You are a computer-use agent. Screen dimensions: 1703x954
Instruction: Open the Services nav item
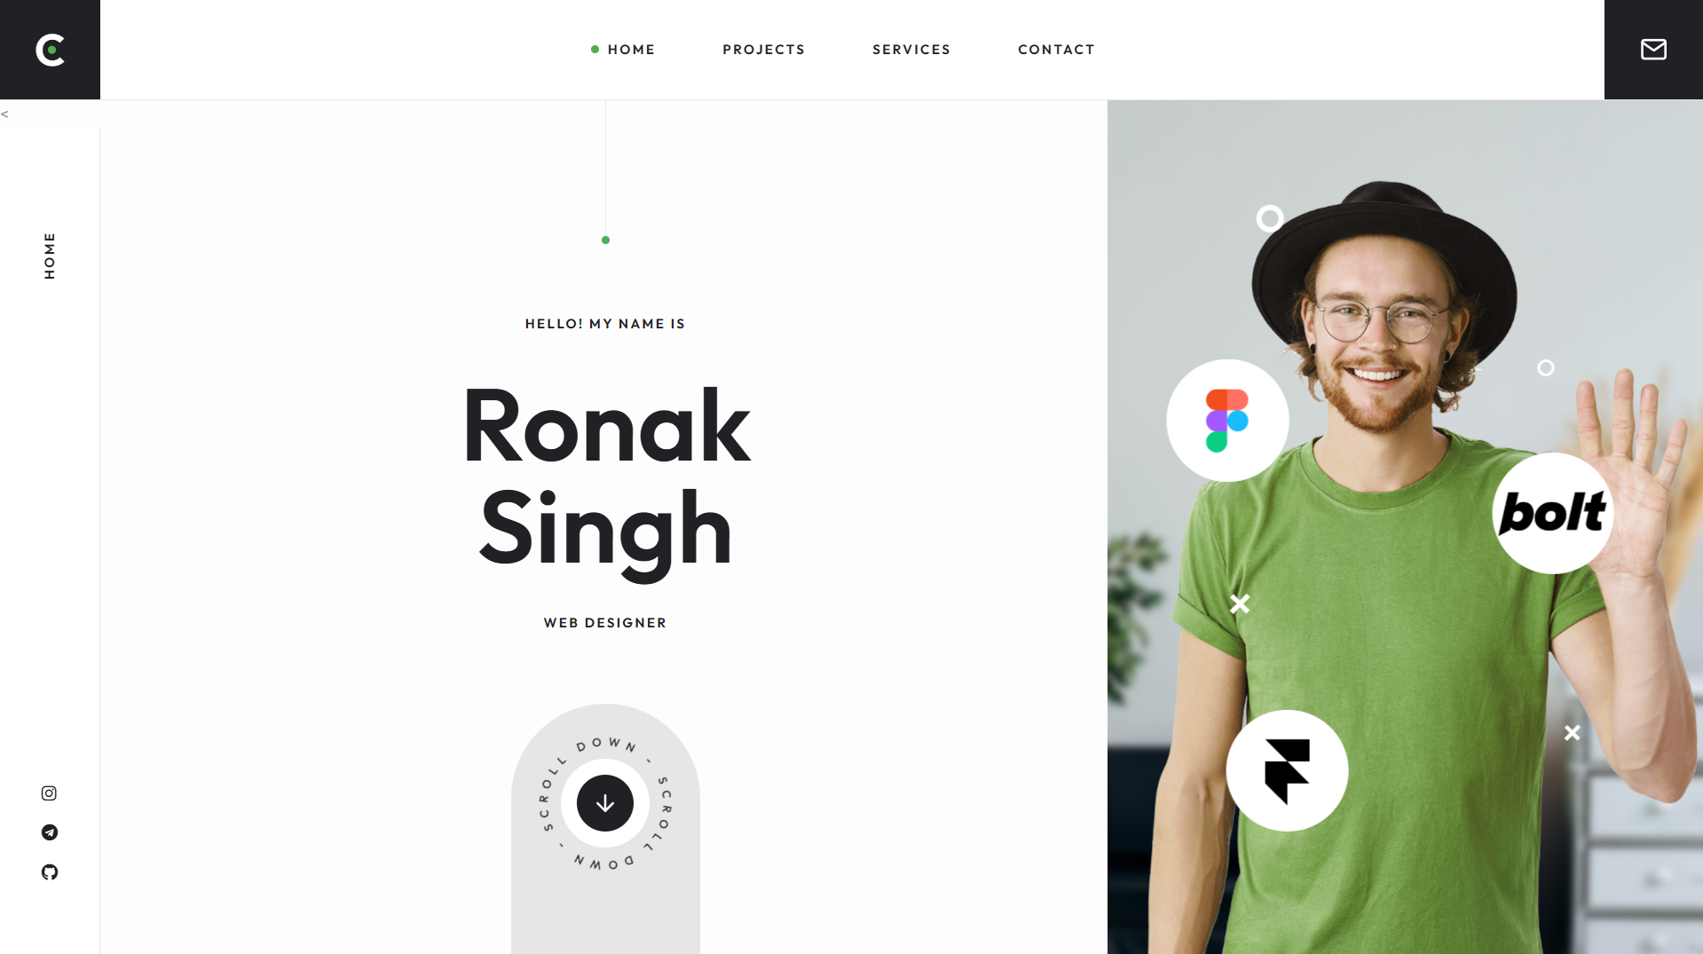point(911,50)
